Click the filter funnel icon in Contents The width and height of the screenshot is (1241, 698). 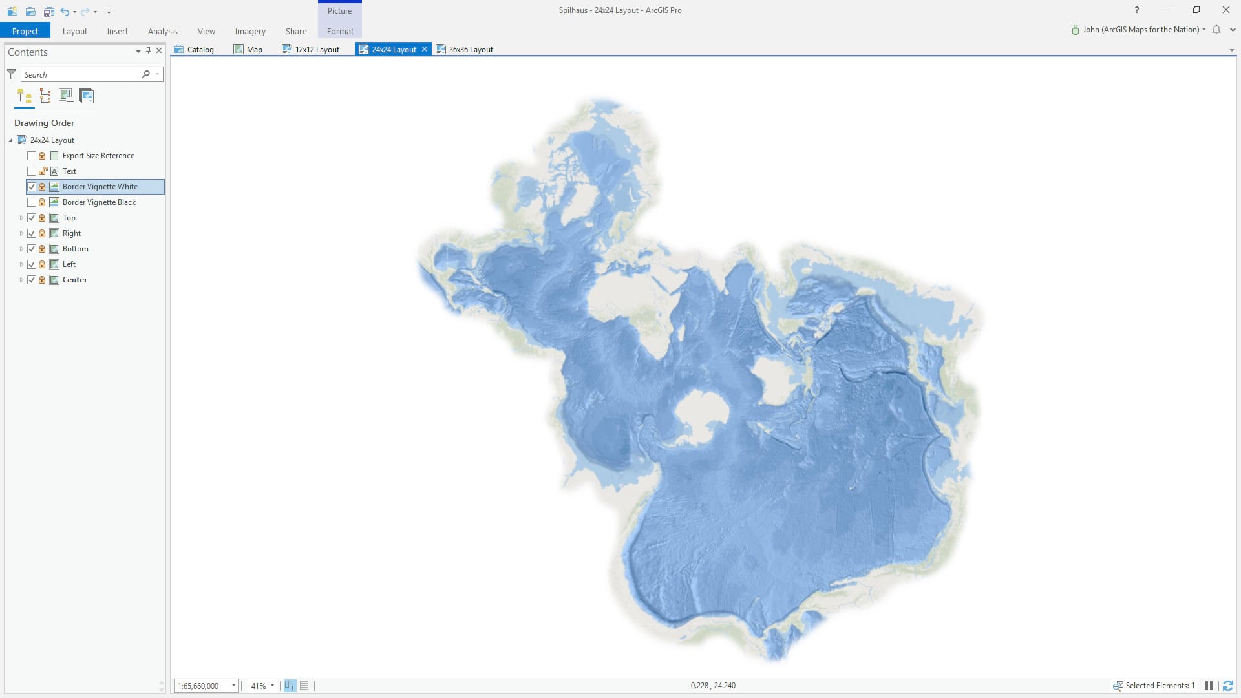[11, 74]
